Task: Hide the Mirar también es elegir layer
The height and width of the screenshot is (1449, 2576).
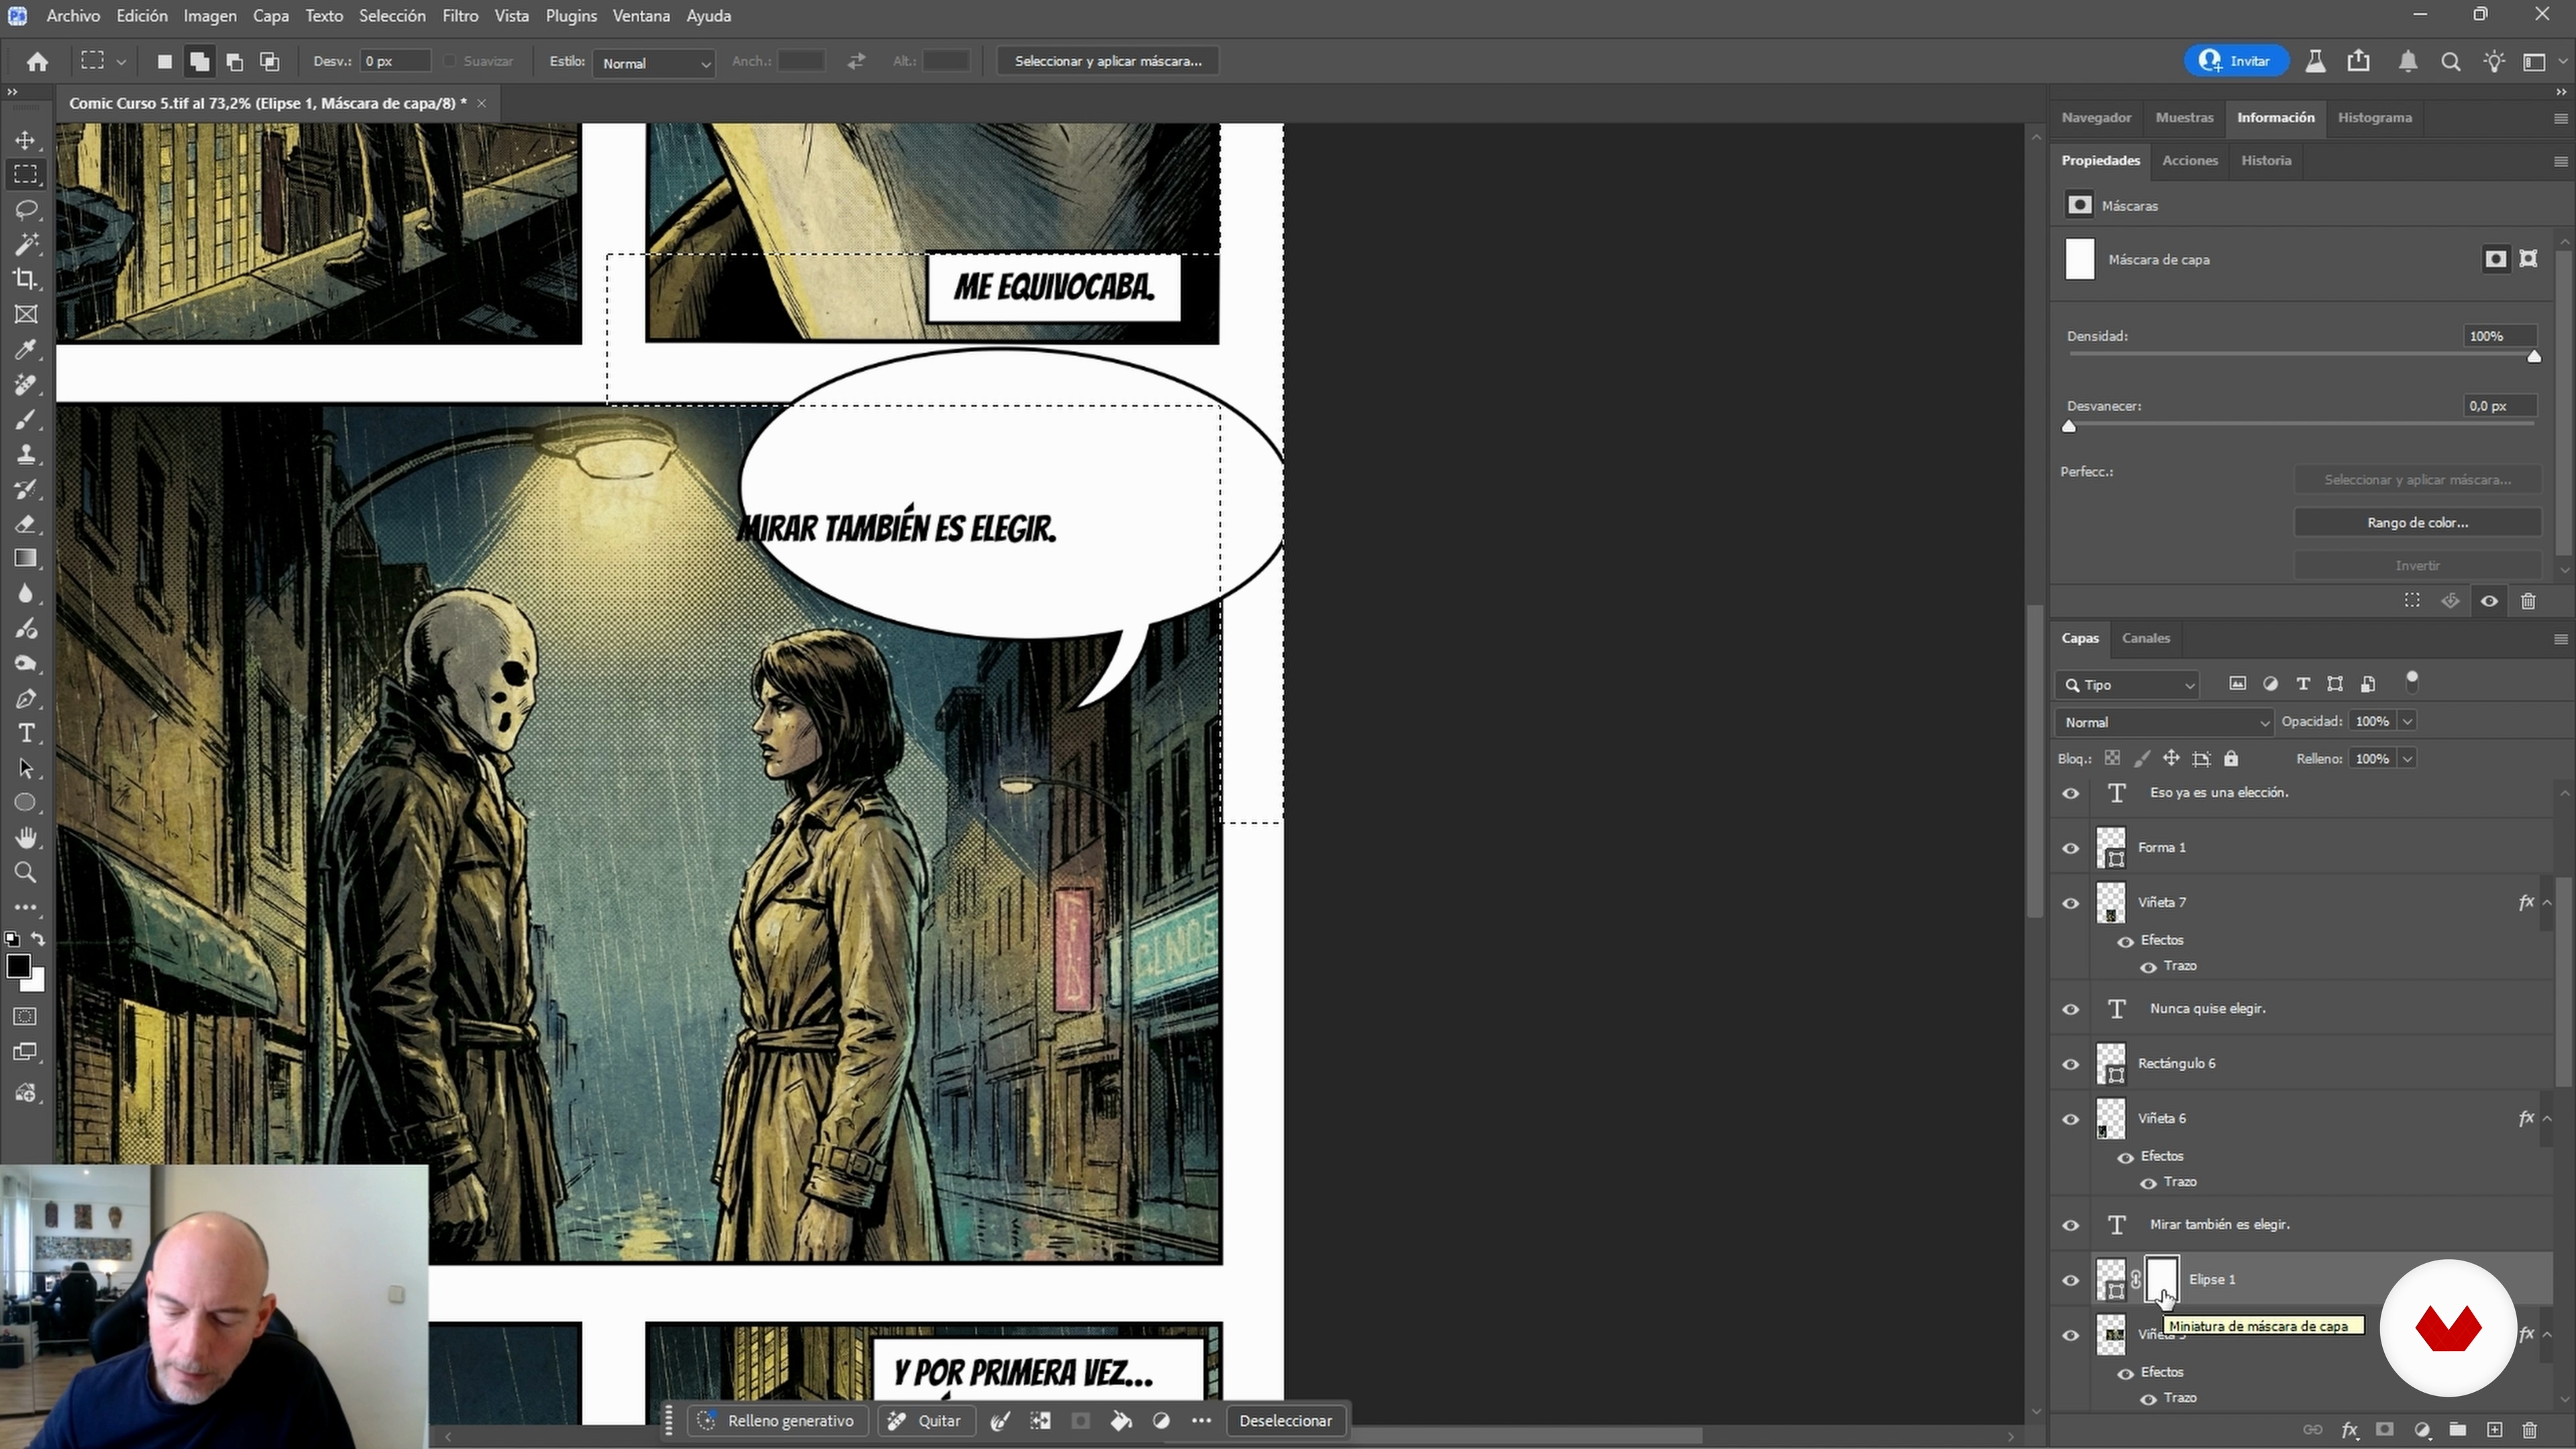Action: (2071, 1225)
